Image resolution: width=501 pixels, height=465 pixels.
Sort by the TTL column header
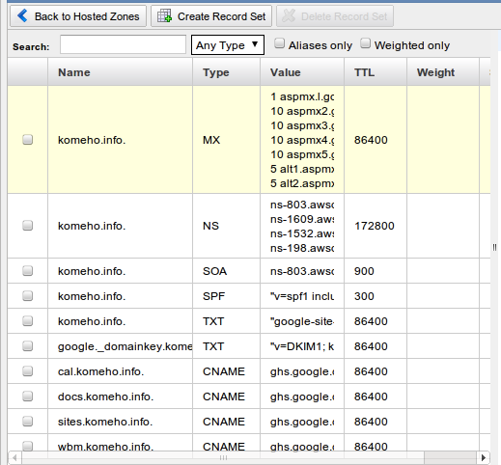click(376, 72)
